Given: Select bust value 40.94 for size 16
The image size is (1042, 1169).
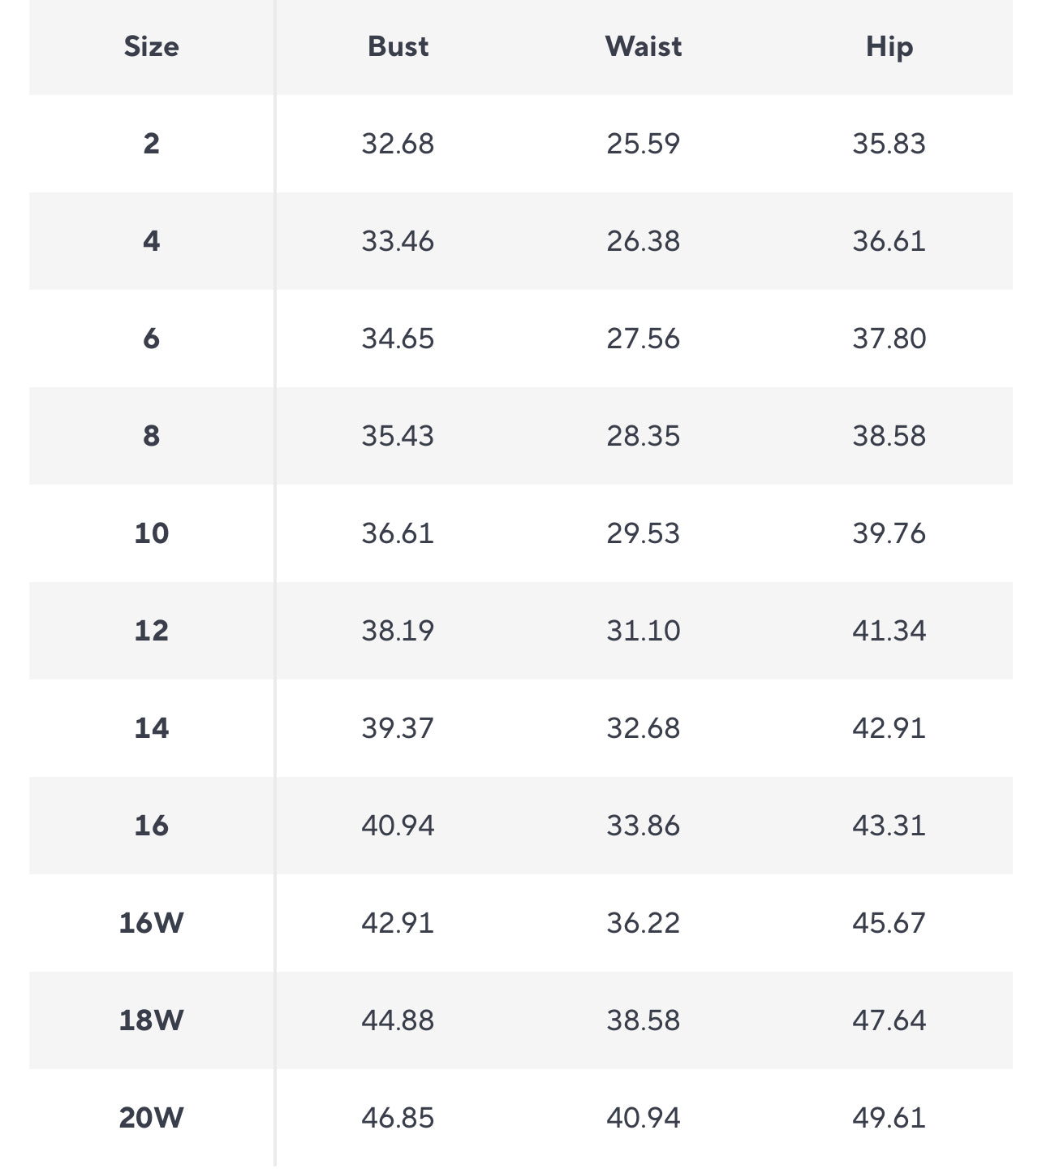Looking at the screenshot, I should 398,826.
